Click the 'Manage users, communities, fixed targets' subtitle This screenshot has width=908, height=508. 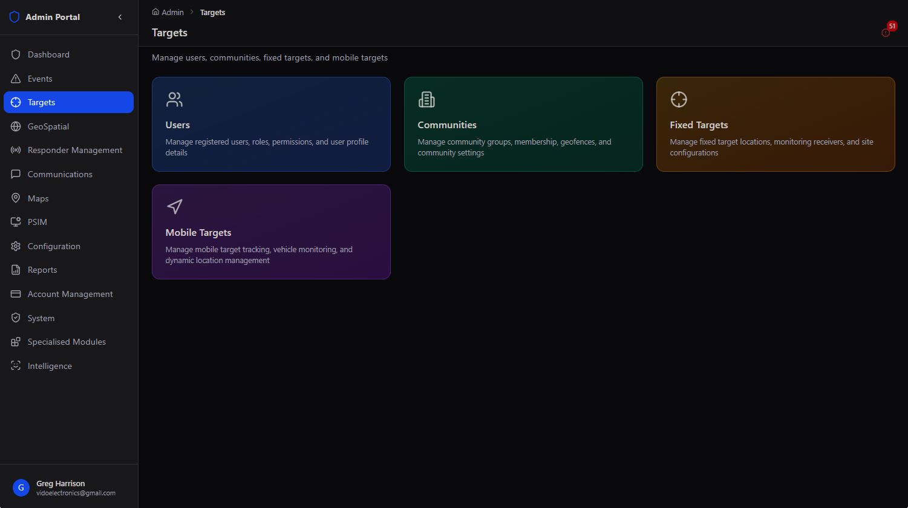(x=270, y=57)
